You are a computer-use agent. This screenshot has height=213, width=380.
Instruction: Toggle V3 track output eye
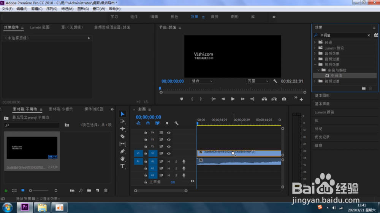pyautogui.click(x=169, y=140)
